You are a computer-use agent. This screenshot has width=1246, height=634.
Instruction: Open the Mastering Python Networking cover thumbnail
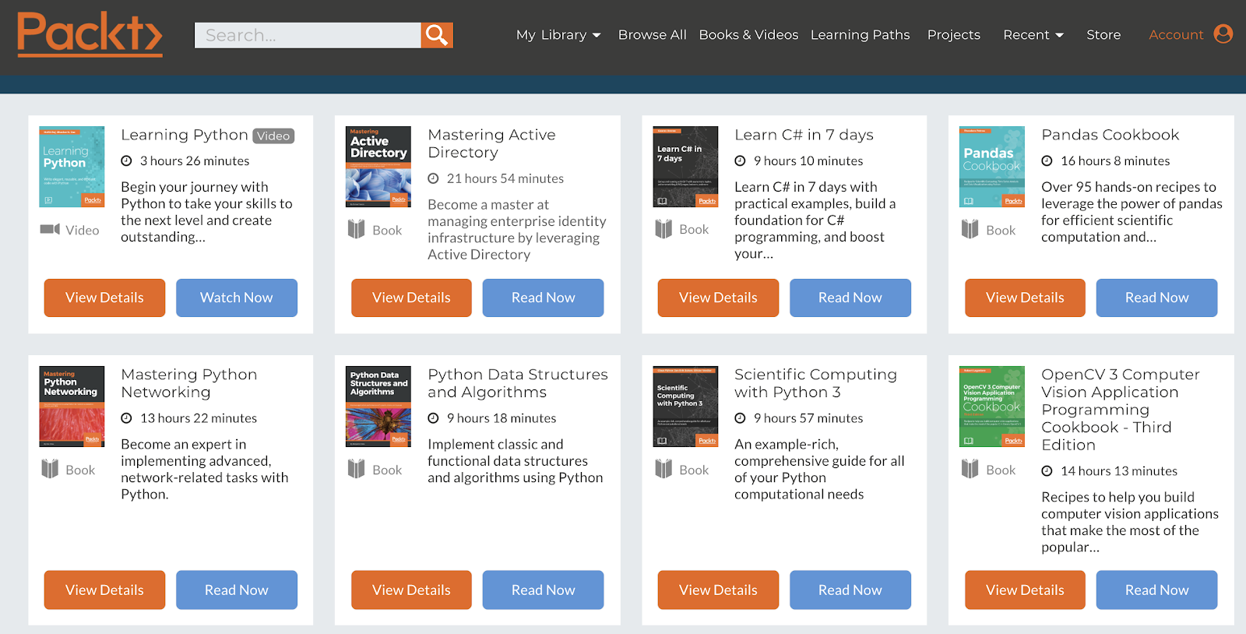72,407
